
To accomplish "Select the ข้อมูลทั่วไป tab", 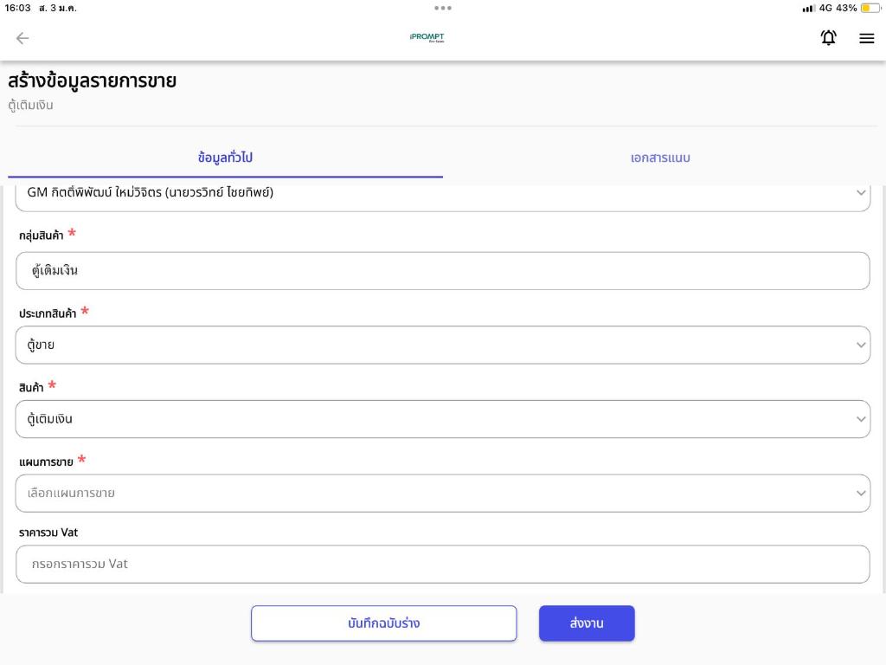I will (x=225, y=158).
